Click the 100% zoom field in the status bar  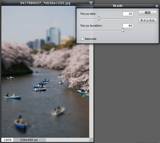pos(7,140)
